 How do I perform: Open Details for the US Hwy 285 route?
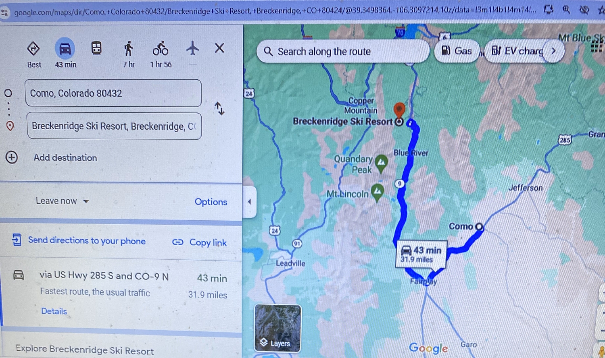tap(54, 311)
